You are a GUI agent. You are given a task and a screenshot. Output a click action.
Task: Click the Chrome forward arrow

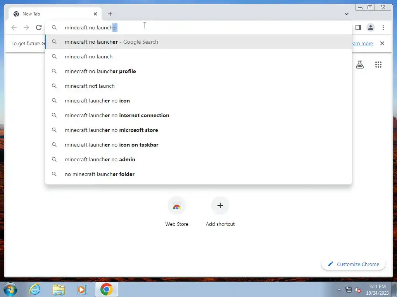coord(26,27)
